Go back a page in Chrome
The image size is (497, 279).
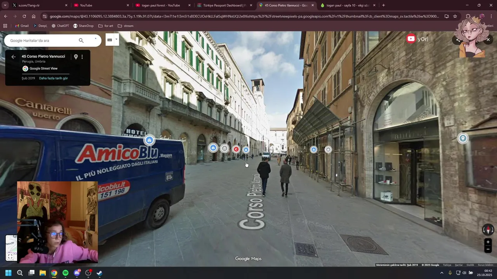(x=5, y=16)
